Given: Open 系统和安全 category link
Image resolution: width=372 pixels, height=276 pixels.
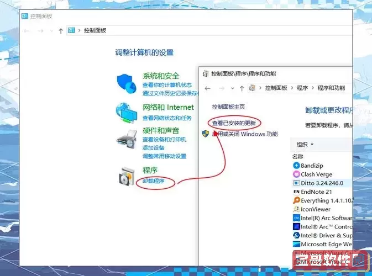Looking at the screenshot, I should [161, 76].
